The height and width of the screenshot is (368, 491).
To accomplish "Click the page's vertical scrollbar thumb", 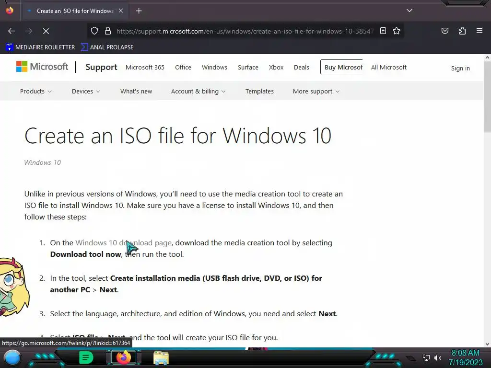I will [487, 96].
